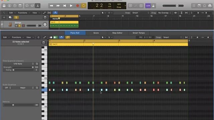
Task: Click Tracks area waveform zoom button
Action: pyautogui.click(x=176, y=13)
